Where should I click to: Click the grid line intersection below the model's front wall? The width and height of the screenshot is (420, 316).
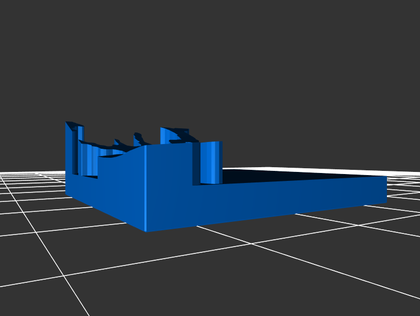[251, 244]
